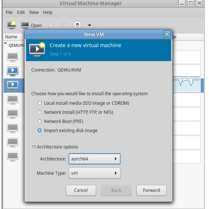Pick the Import existing disk image option

pyautogui.click(x=40, y=131)
